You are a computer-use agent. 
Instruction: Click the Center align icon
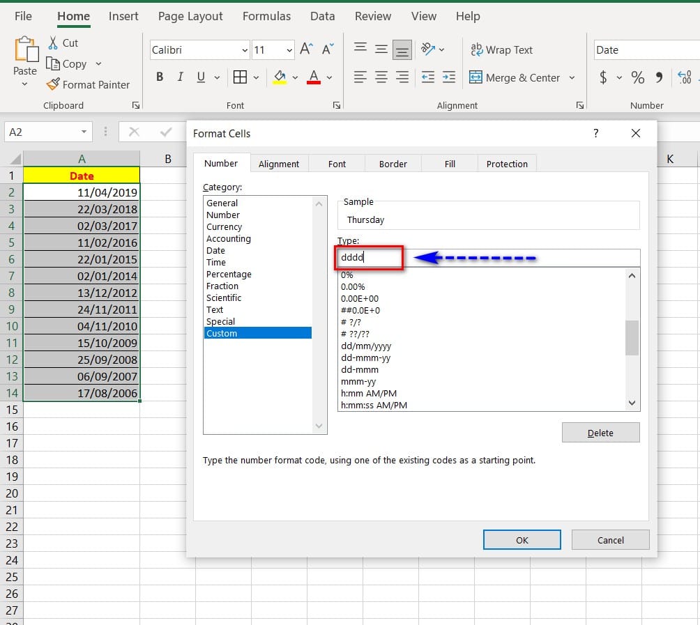click(x=381, y=77)
